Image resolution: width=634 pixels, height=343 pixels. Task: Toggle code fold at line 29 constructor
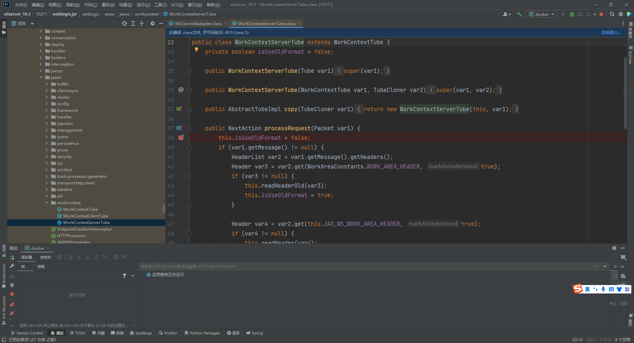[190, 90]
